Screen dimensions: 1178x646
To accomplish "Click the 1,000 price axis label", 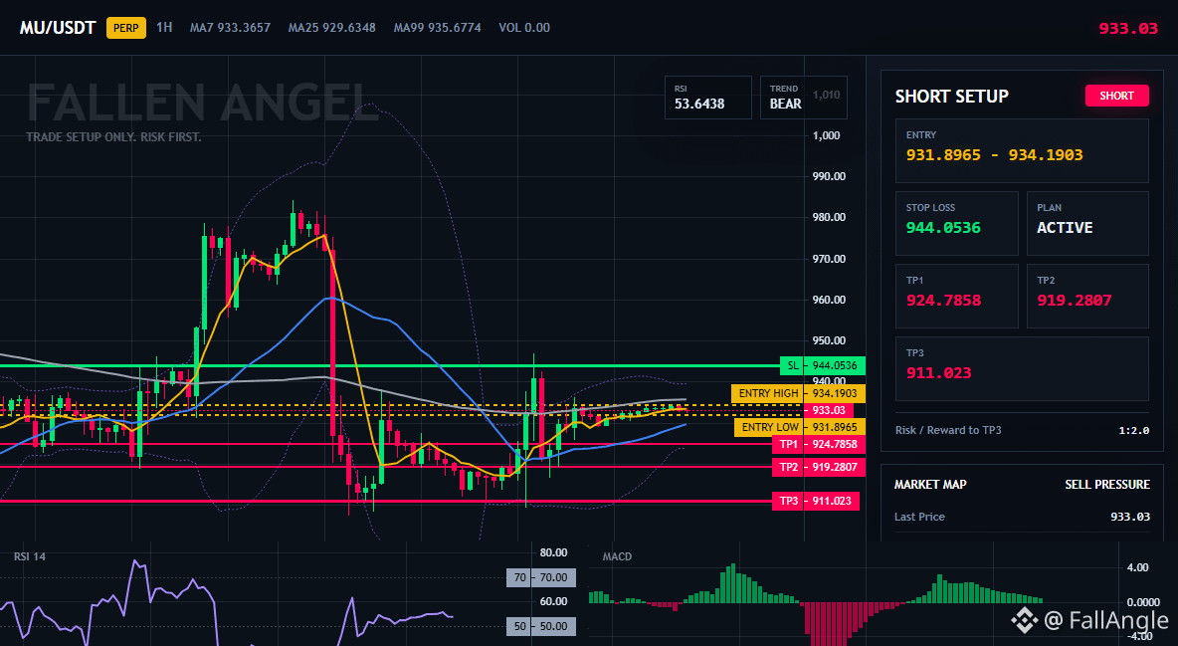I will [x=827, y=135].
